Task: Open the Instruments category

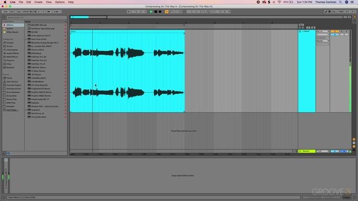Action: pyautogui.click(x=13, y=50)
